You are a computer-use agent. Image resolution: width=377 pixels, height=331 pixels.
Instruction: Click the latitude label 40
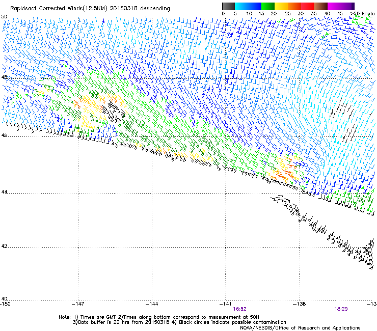click(x=4, y=298)
